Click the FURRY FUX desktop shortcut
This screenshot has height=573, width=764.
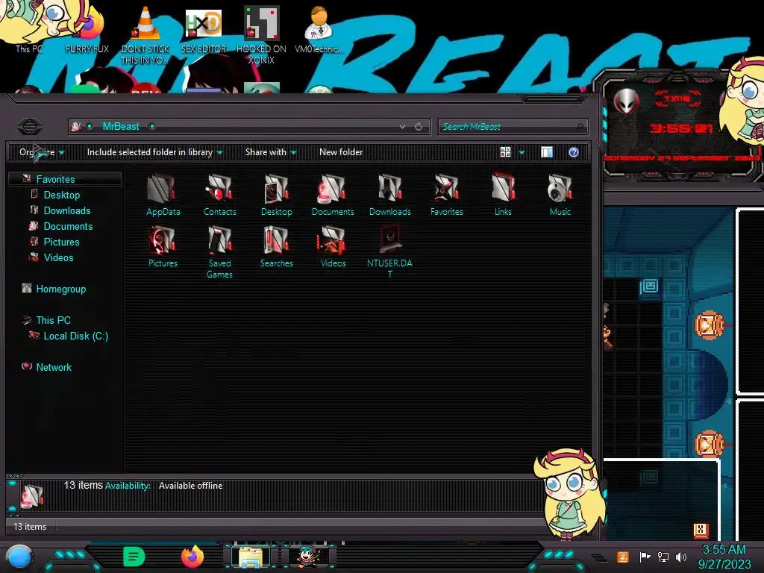point(87,30)
